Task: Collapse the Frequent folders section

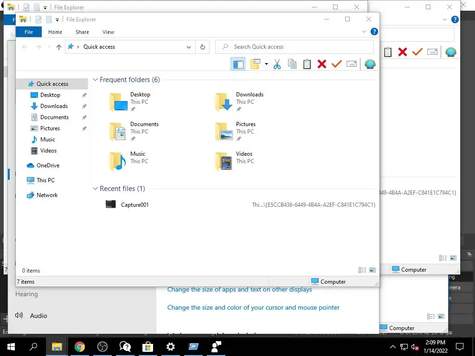Action: pos(95,80)
